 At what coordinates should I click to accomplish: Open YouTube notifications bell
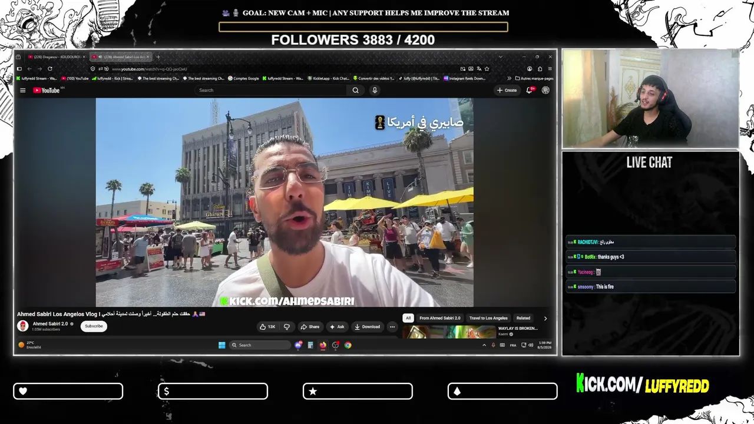(x=530, y=90)
